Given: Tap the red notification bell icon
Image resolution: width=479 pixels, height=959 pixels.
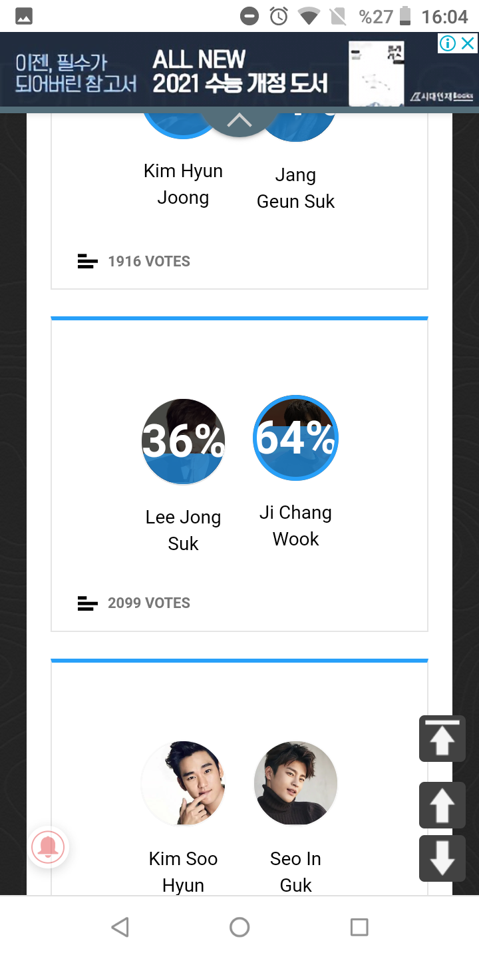Looking at the screenshot, I should pos(48,848).
